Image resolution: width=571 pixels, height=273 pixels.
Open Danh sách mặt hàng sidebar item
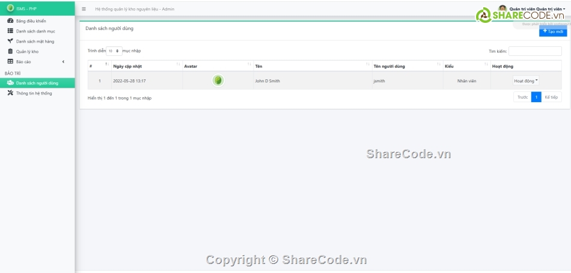click(34, 41)
